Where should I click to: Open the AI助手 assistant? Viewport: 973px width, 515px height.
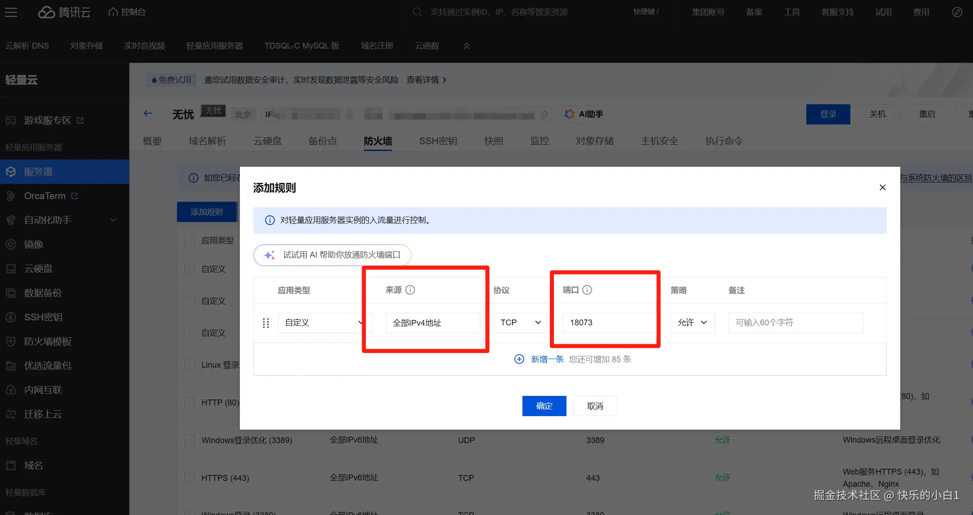pos(584,114)
